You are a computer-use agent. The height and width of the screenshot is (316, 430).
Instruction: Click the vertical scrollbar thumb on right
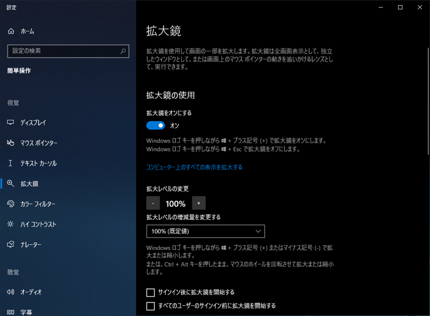coord(428,101)
